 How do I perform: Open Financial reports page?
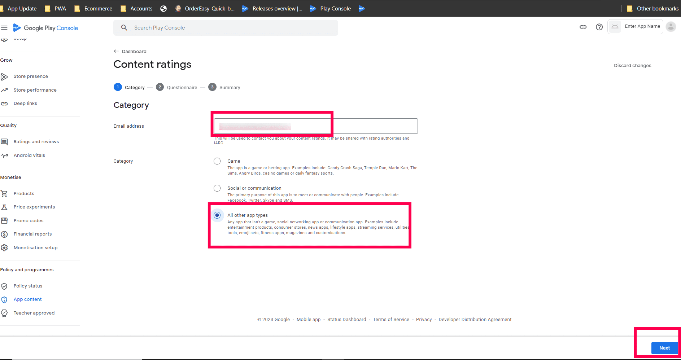tap(32, 234)
